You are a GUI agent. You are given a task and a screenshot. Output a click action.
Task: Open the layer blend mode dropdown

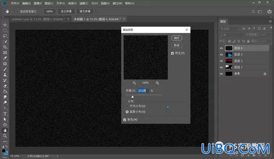click(231, 35)
